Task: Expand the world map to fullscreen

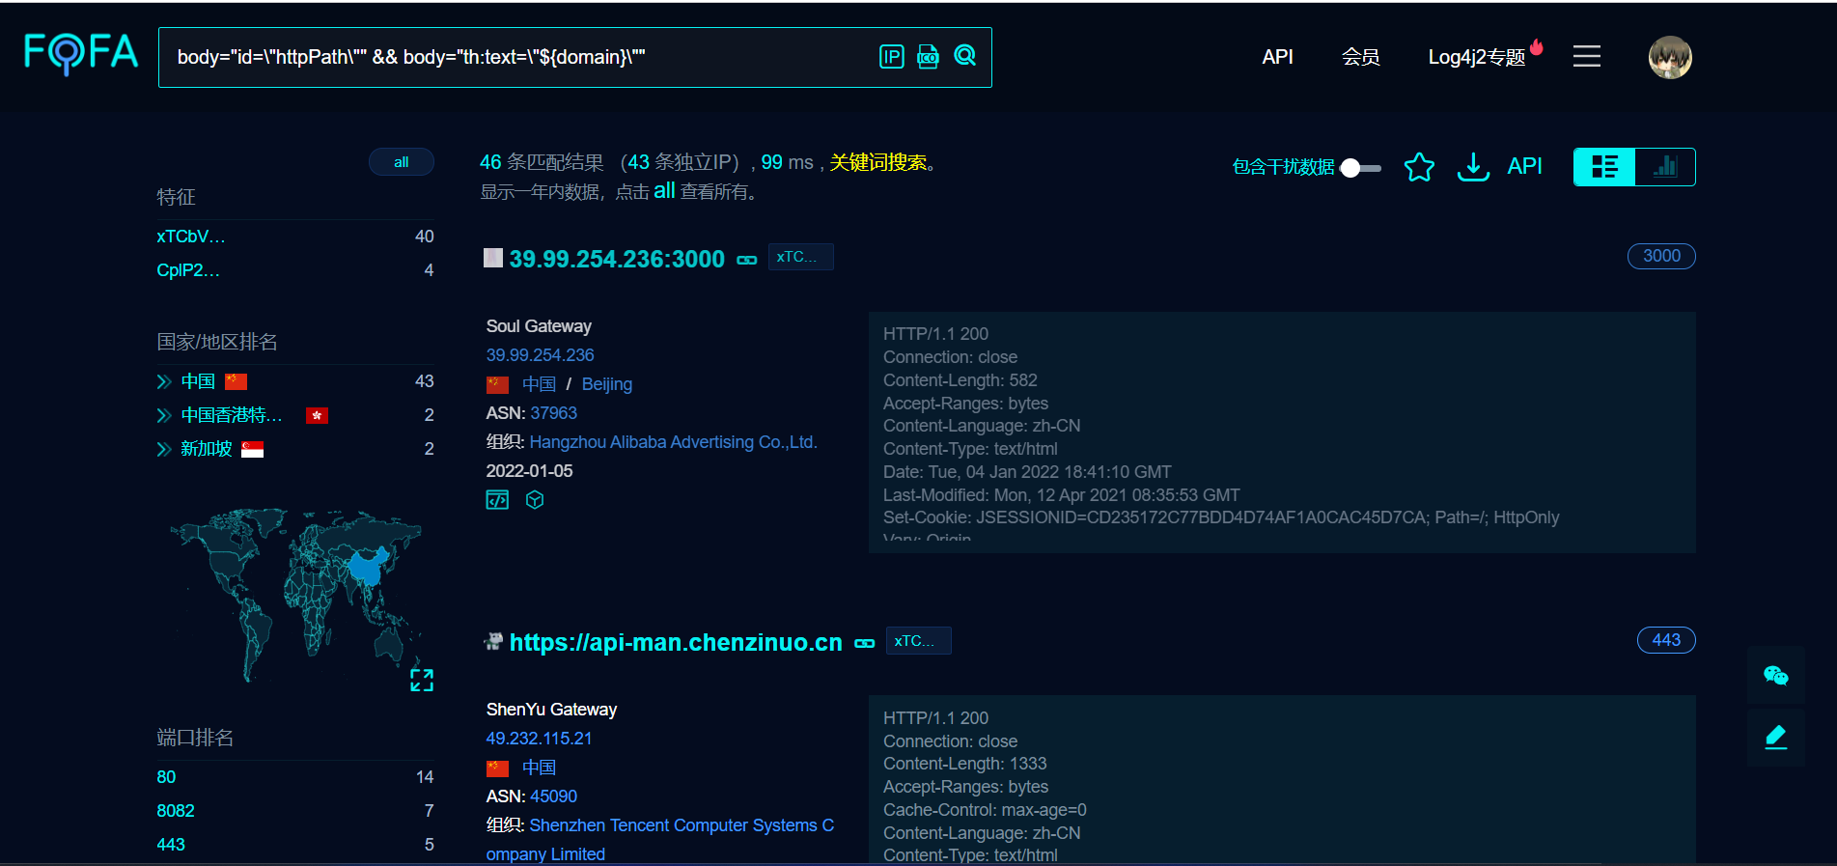Action: [x=422, y=680]
